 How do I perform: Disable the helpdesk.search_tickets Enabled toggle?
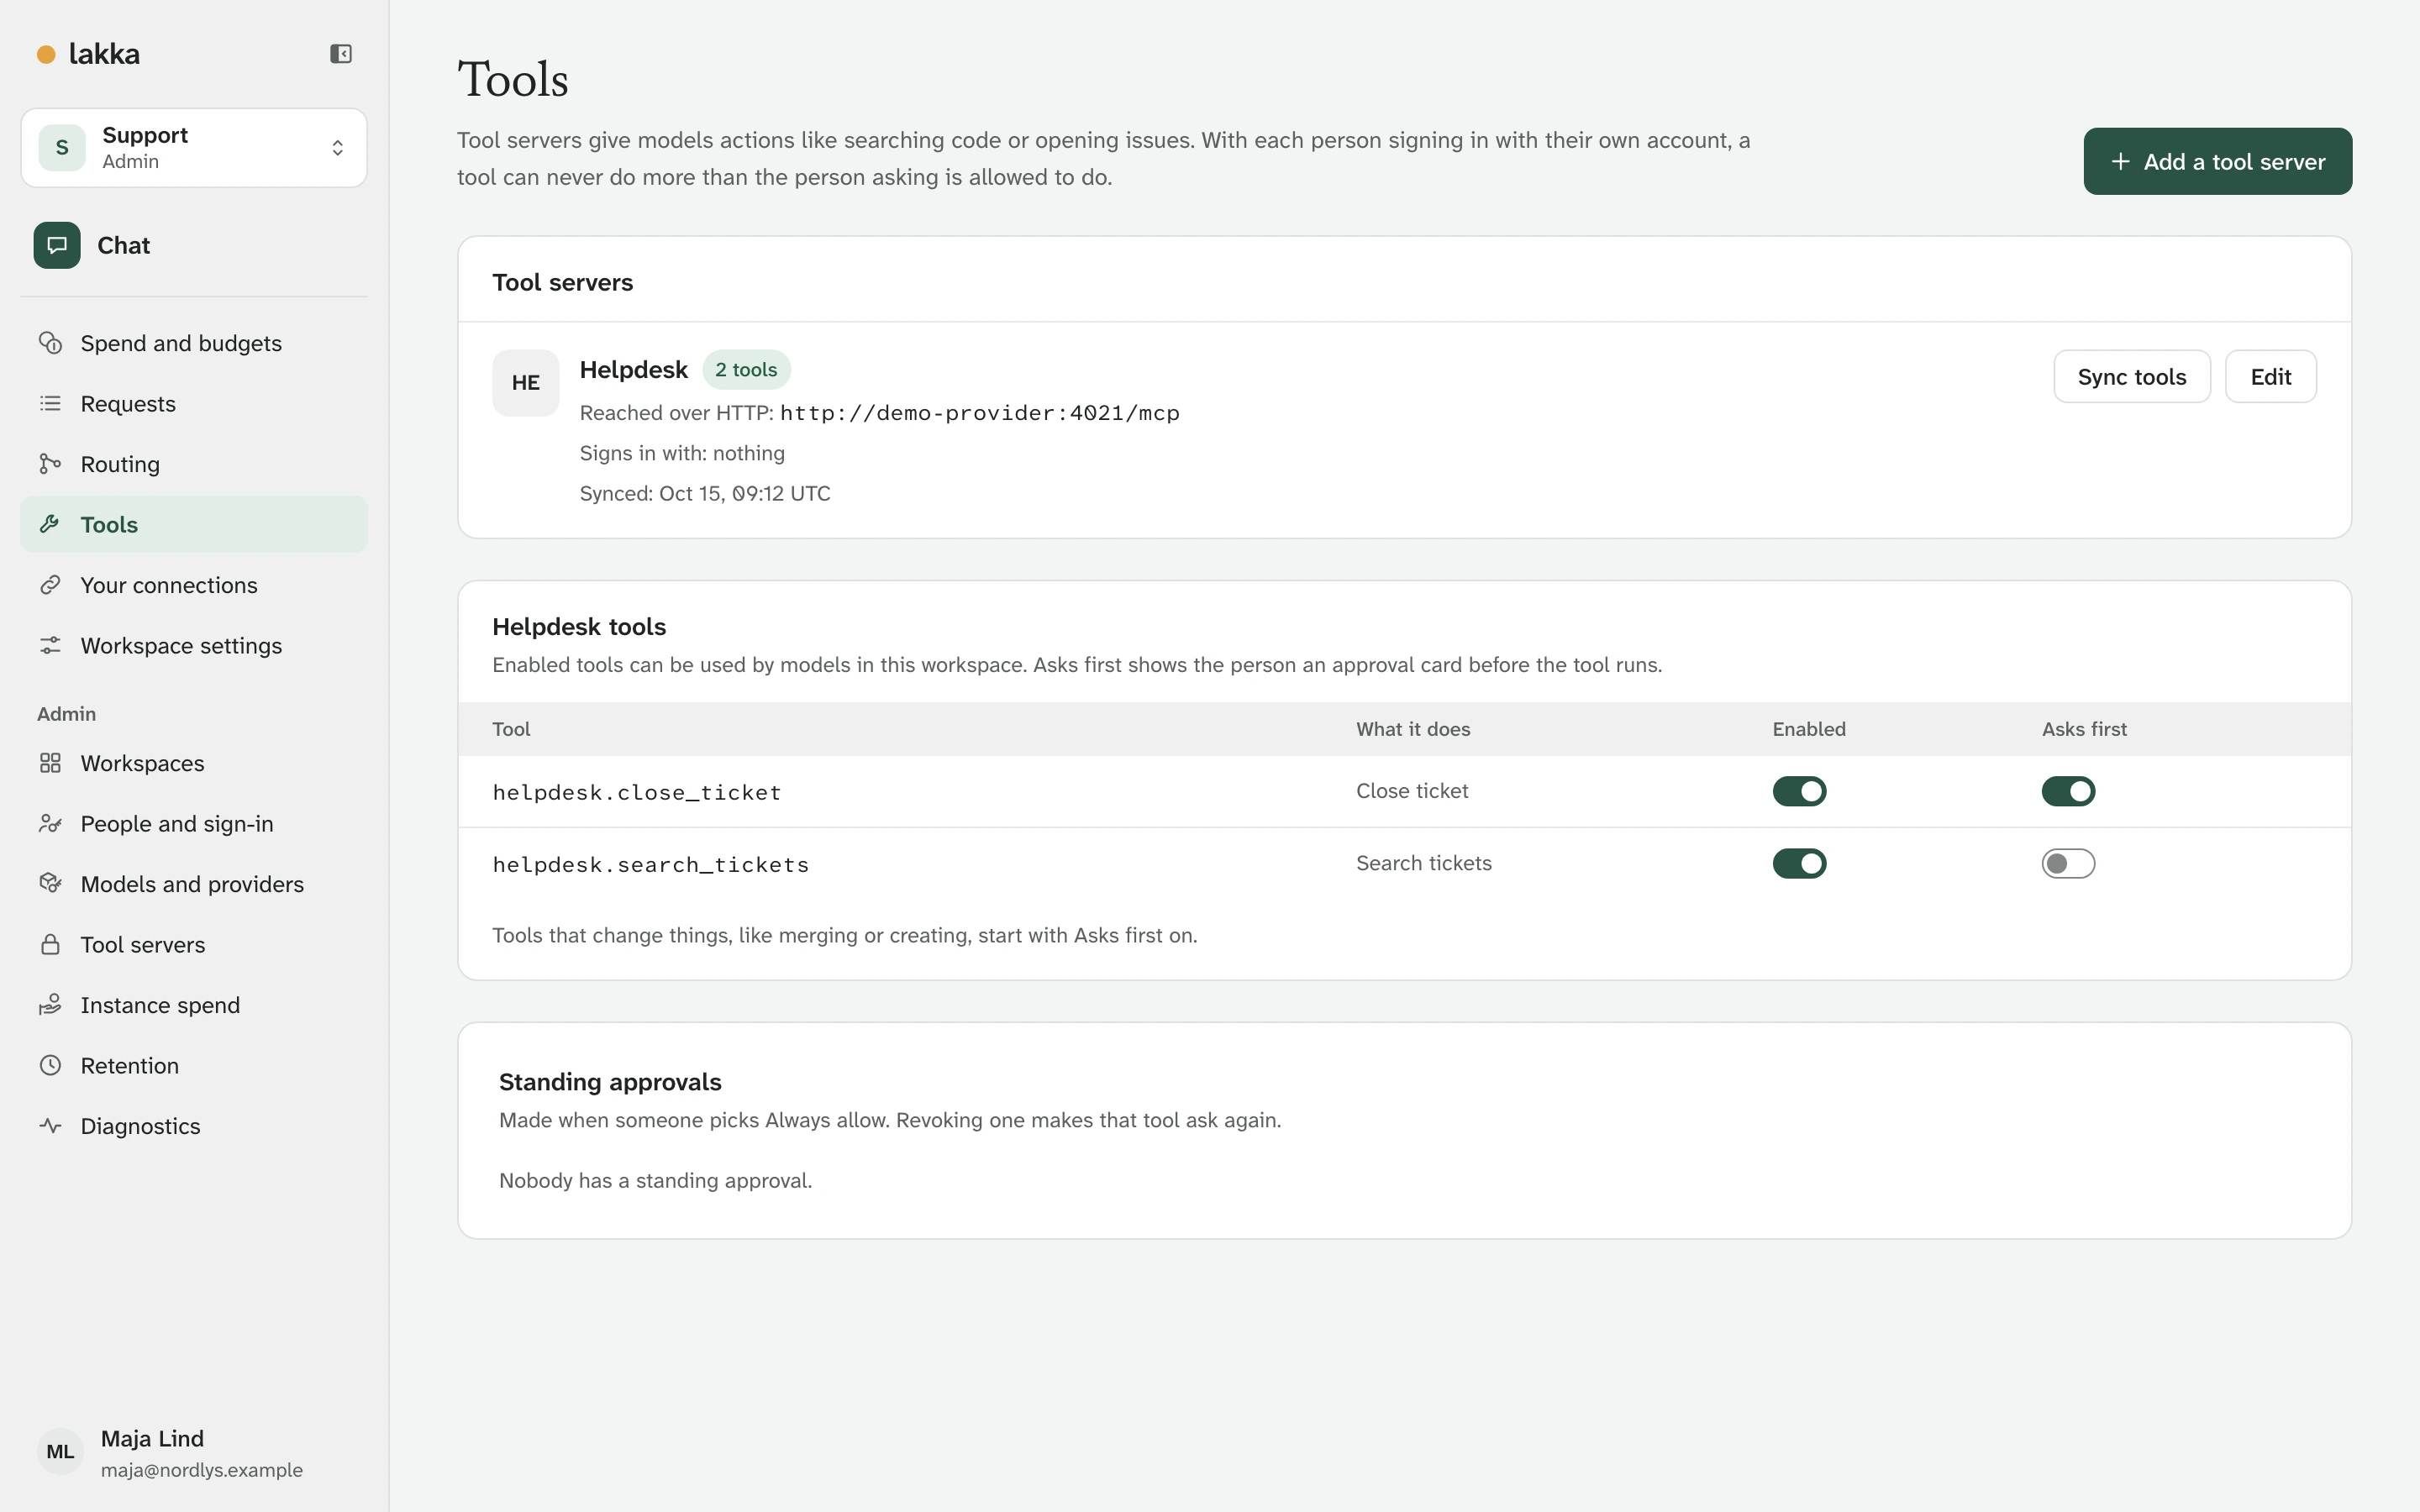1799,863
